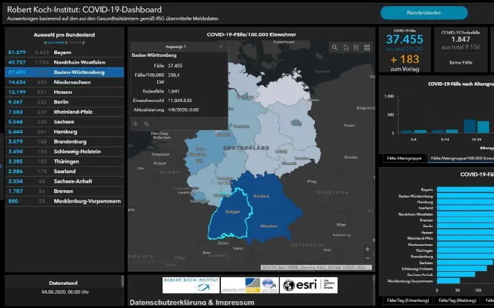Select Nordrhein-Westfalen in the list
This screenshot has height=308, width=494.
pyautogui.click(x=63, y=62)
